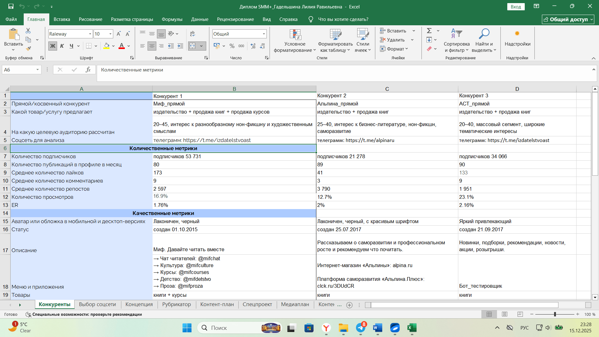Click the Percent Style icon
This screenshot has height=337, width=599.
(232, 46)
